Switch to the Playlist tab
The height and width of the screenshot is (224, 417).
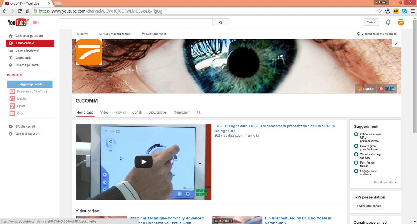pyautogui.click(x=121, y=113)
